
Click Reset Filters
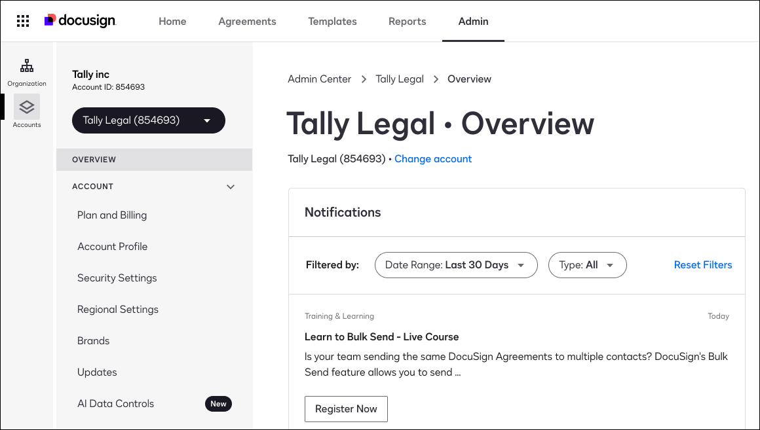703,264
